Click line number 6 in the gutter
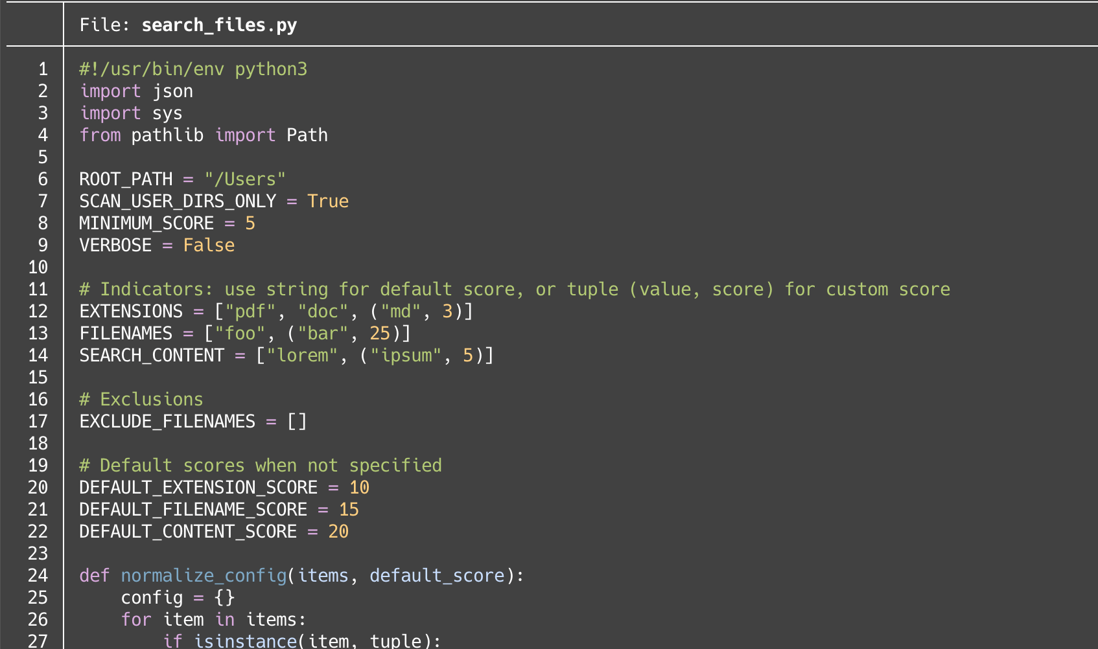The height and width of the screenshot is (649, 1098). (43, 179)
